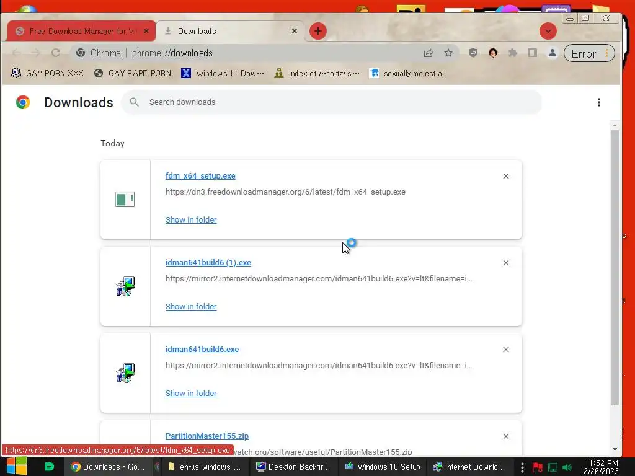Select the Downloads tab
This screenshot has width=635, height=476.
pos(230,31)
